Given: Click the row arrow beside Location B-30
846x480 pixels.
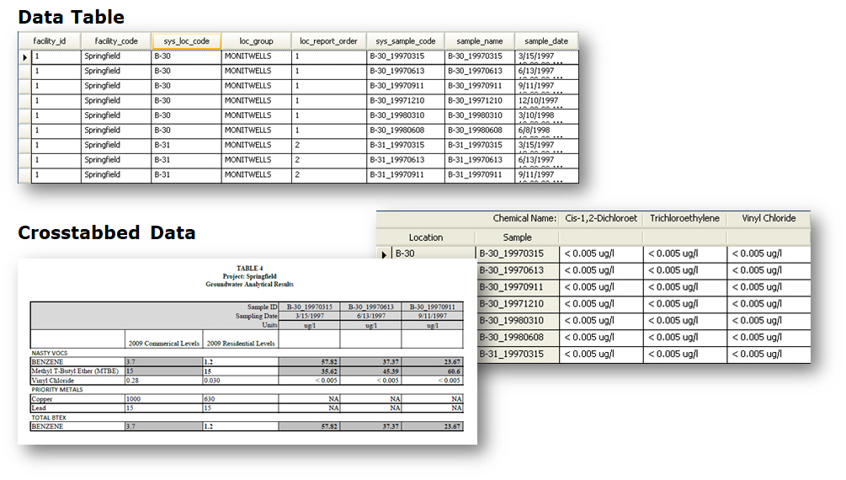Looking at the screenshot, I should pyautogui.click(x=385, y=253).
